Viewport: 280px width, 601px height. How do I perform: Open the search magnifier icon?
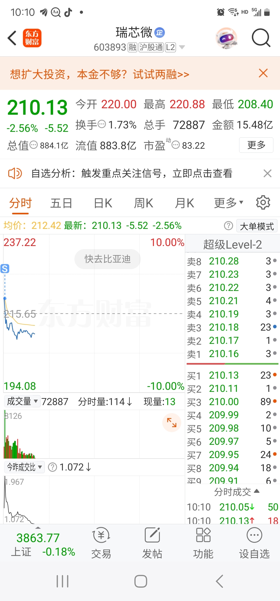click(x=261, y=38)
